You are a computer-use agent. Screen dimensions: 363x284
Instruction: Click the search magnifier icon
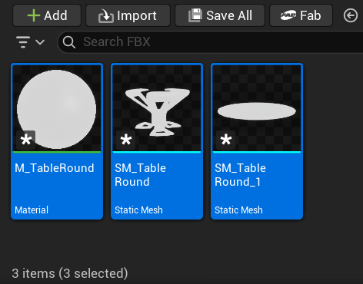pyautogui.click(x=69, y=42)
